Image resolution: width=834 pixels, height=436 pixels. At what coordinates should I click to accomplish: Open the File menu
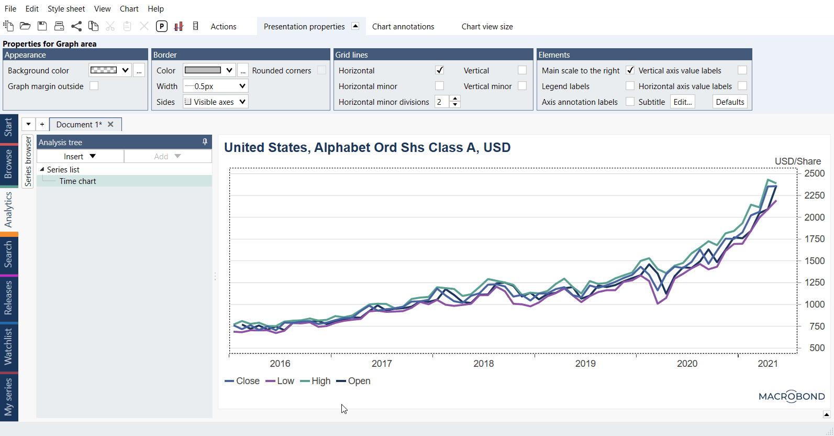point(10,9)
